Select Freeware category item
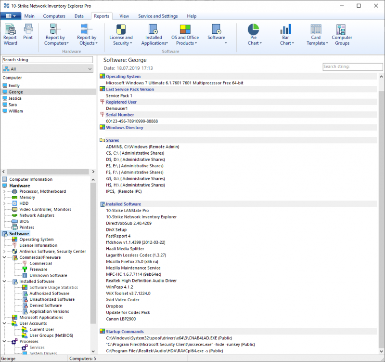Screen dimensions: 385x362 tap(38, 269)
